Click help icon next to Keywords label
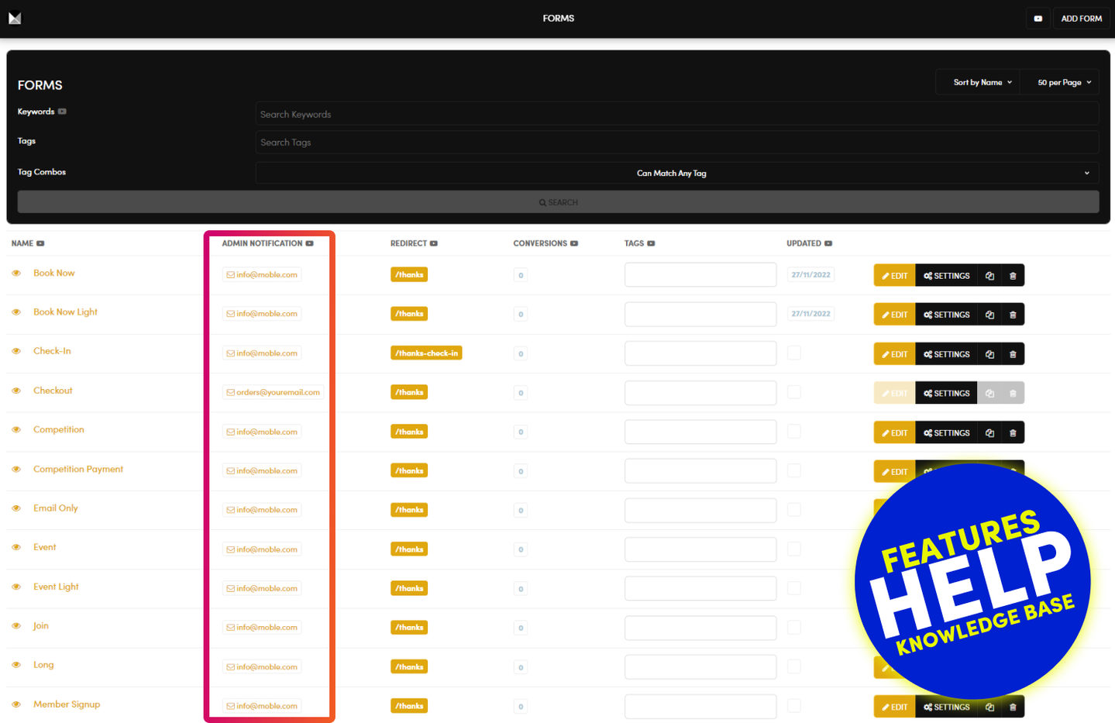Image resolution: width=1115 pixels, height=723 pixels. pos(62,112)
